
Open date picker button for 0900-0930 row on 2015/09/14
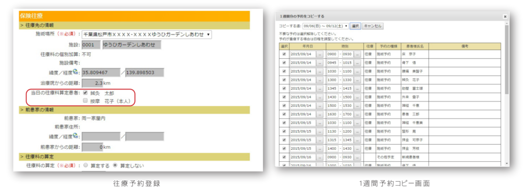tap(320, 54)
